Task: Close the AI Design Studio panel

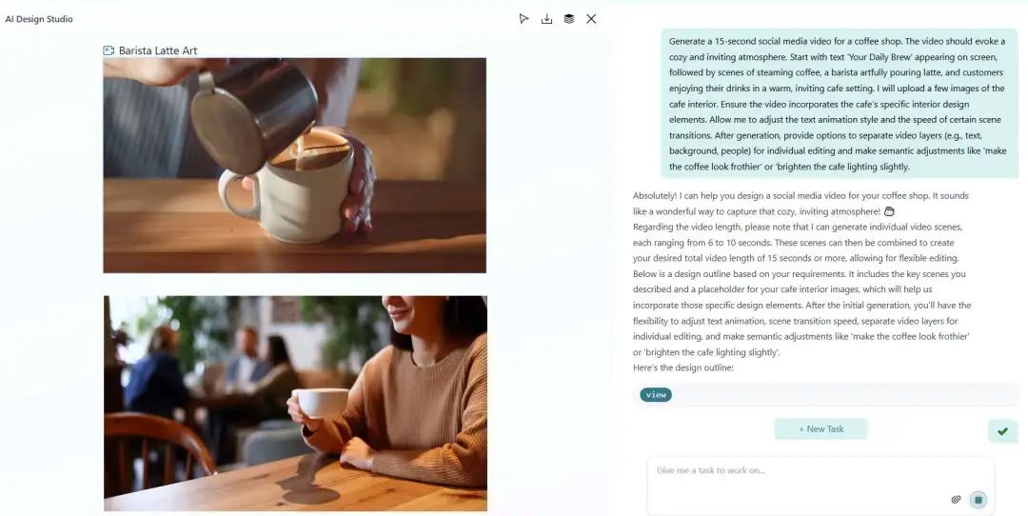Action: point(591,19)
